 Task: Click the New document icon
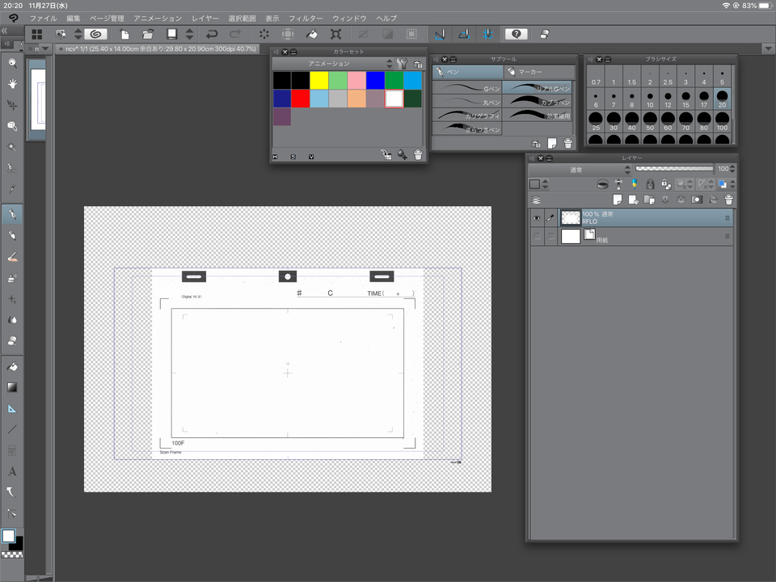pyautogui.click(x=124, y=34)
